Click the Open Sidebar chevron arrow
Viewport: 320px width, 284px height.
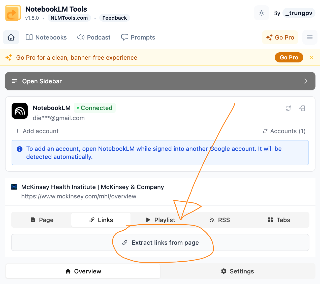306,81
